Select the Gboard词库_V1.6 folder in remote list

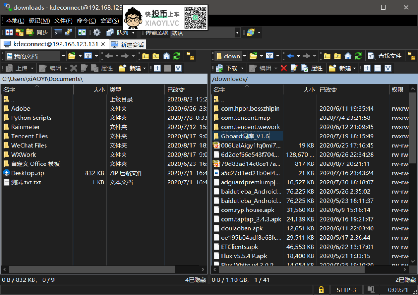click(x=245, y=136)
